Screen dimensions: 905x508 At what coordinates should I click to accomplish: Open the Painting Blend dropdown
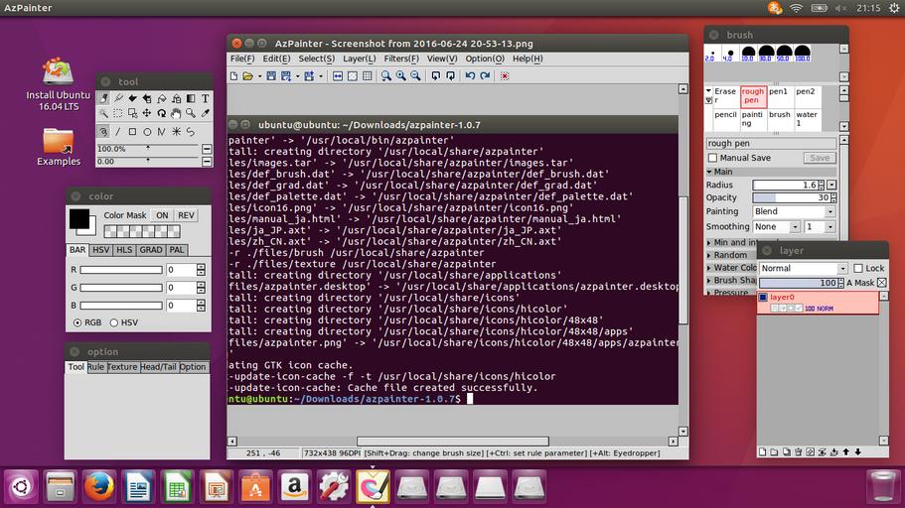coord(794,211)
